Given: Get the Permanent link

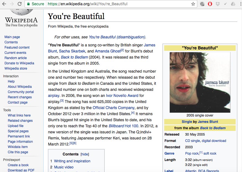Looking at the screenshot, I should point(19,136).
